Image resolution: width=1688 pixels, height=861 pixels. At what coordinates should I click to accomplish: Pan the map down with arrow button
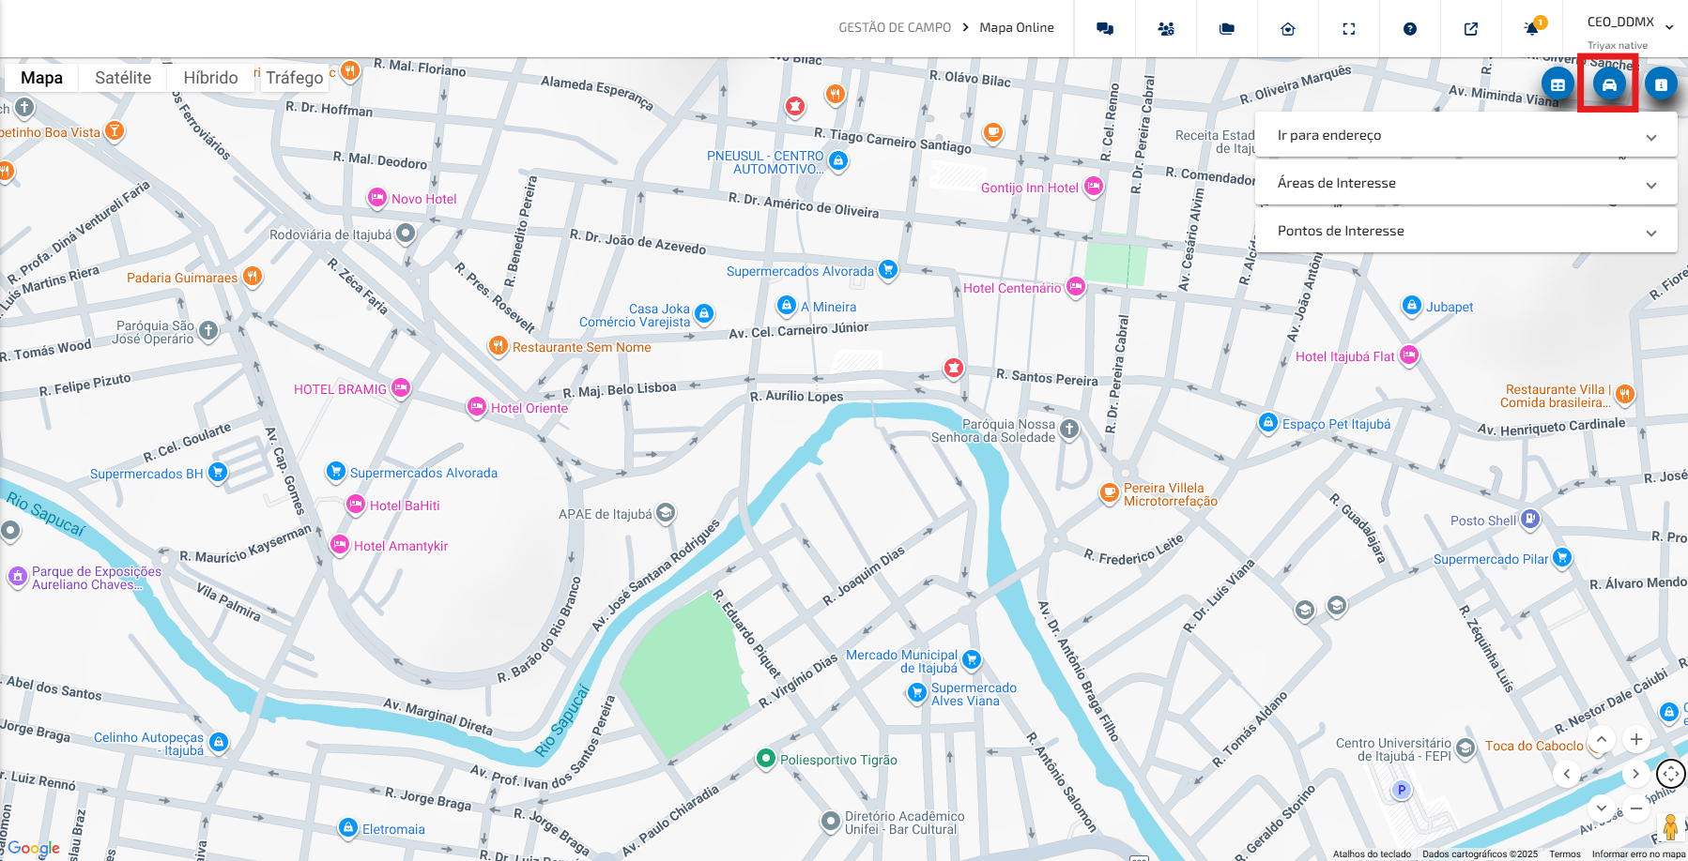point(1602,808)
